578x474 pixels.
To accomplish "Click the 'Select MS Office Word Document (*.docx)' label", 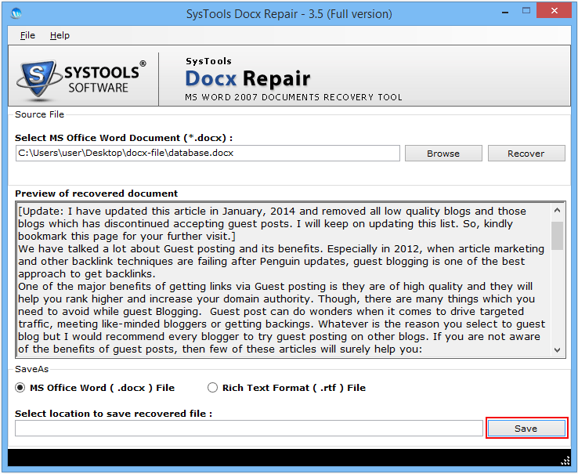I will click(124, 138).
